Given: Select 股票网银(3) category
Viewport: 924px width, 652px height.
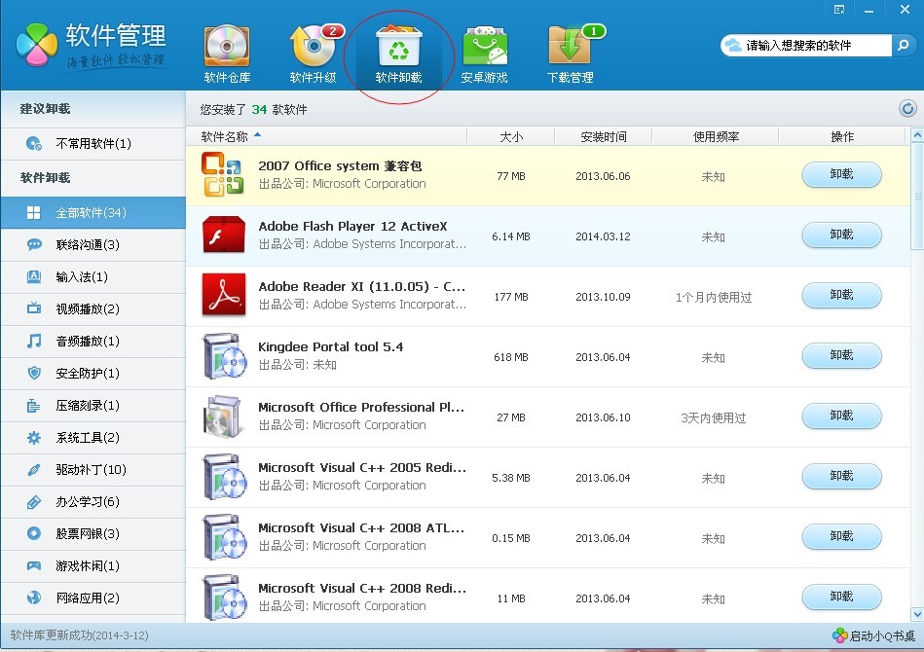Looking at the screenshot, I should (93, 533).
